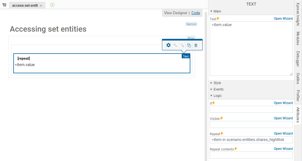Open Wizard for the Repeat field
Screen dimensions: 302x161
(x=283, y=134)
